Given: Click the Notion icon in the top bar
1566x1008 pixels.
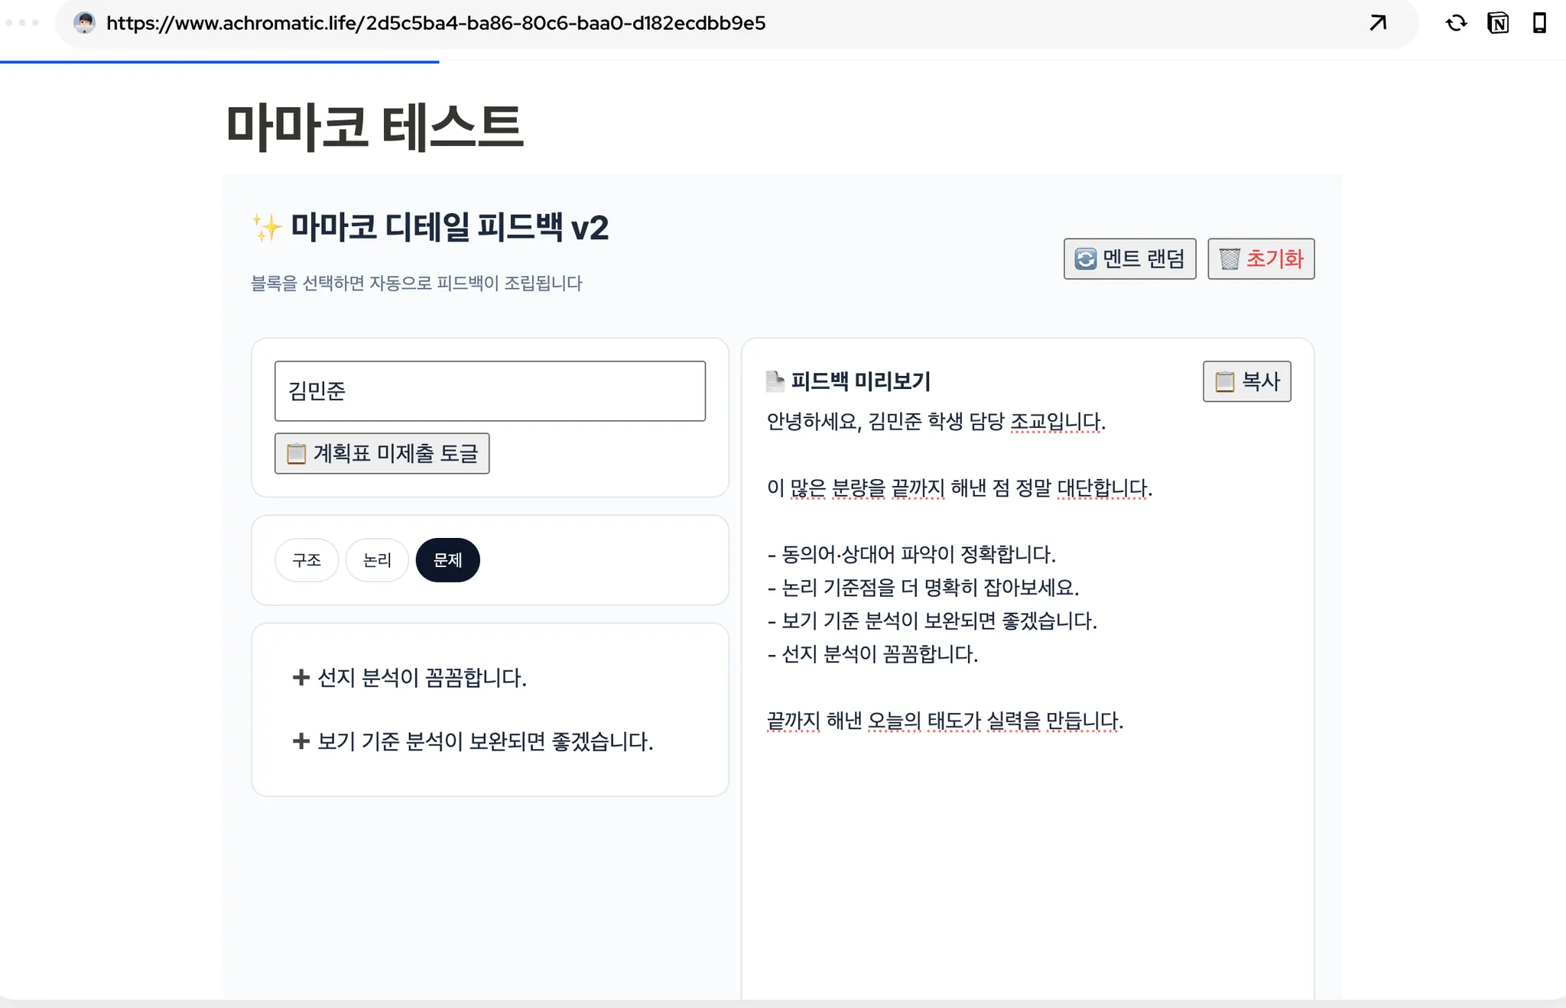Looking at the screenshot, I should (x=1498, y=23).
